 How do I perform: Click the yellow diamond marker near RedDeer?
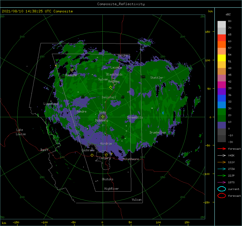[111, 87]
